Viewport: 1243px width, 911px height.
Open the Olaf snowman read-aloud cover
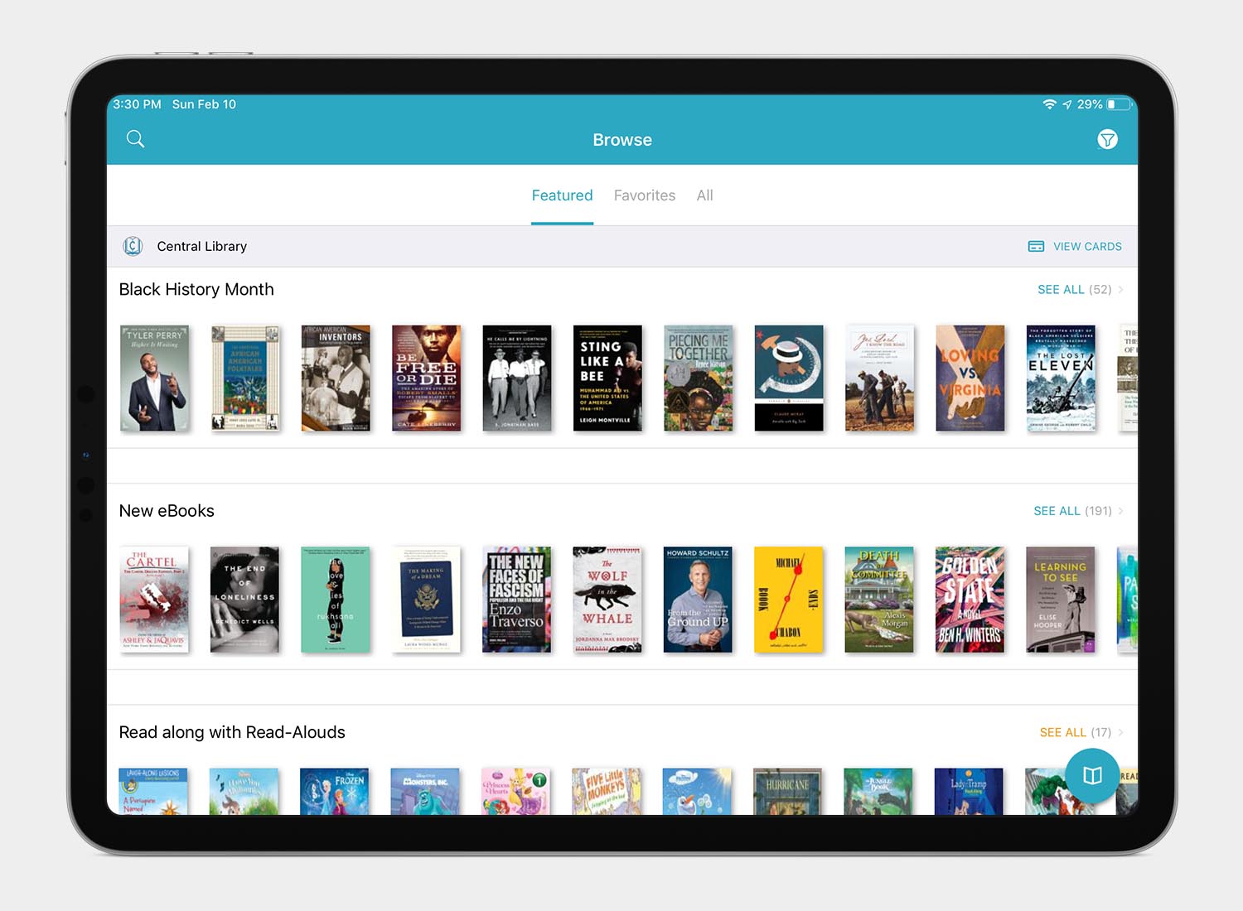click(x=698, y=791)
